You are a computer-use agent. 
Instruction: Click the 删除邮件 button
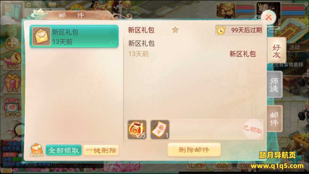194,150
